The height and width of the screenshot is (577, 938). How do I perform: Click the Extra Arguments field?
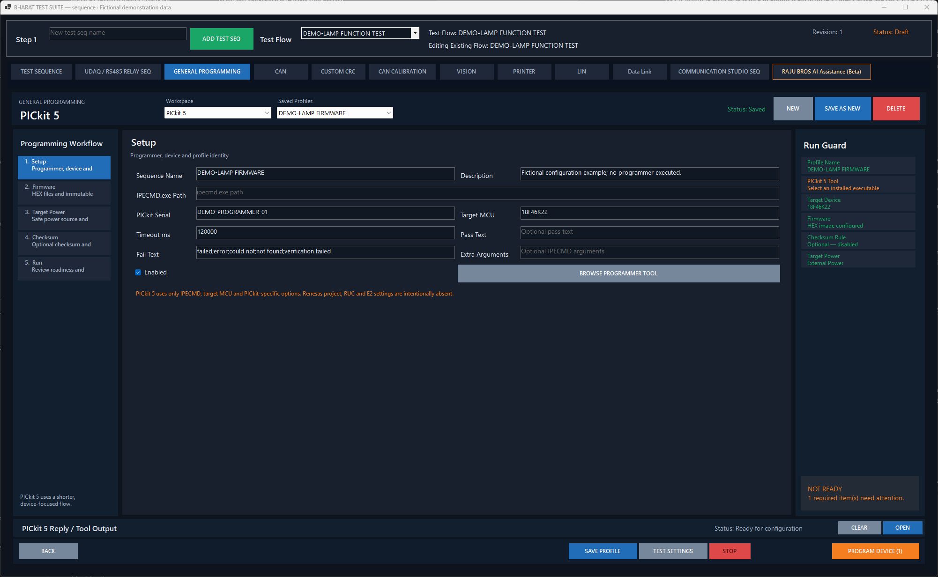tap(649, 252)
